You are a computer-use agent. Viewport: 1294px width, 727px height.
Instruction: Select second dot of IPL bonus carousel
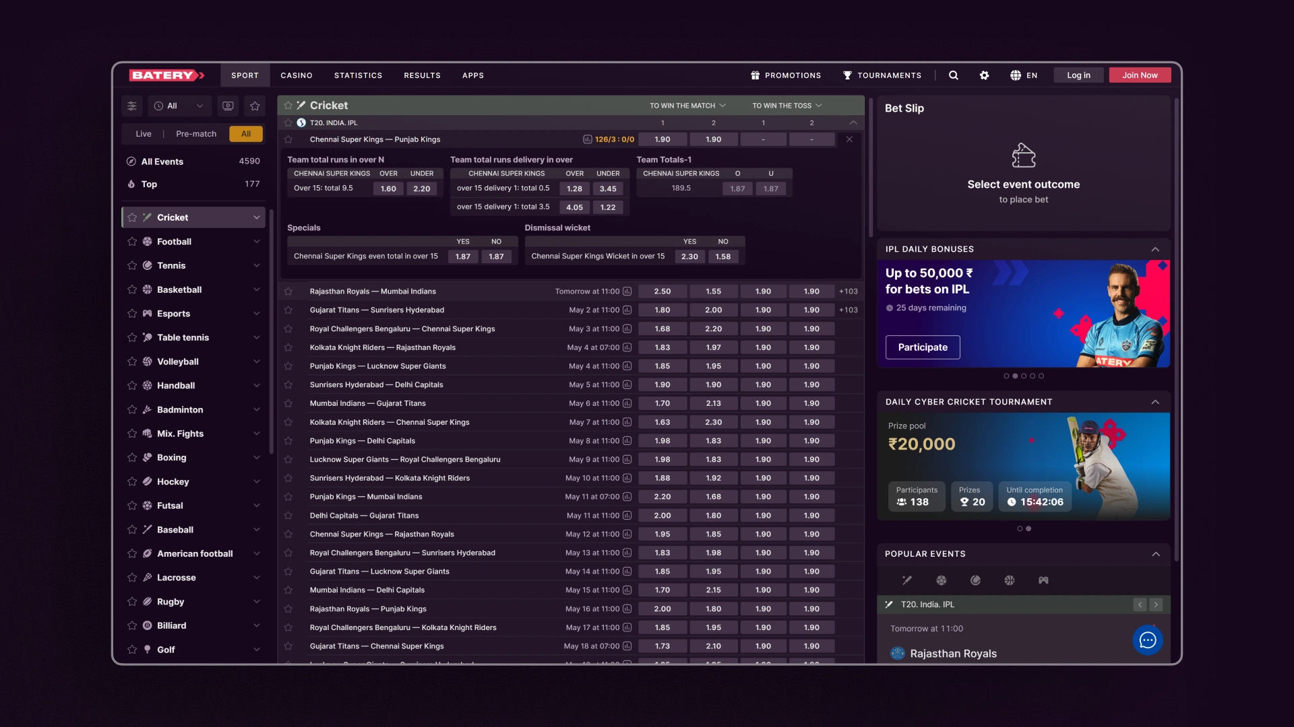click(1015, 376)
